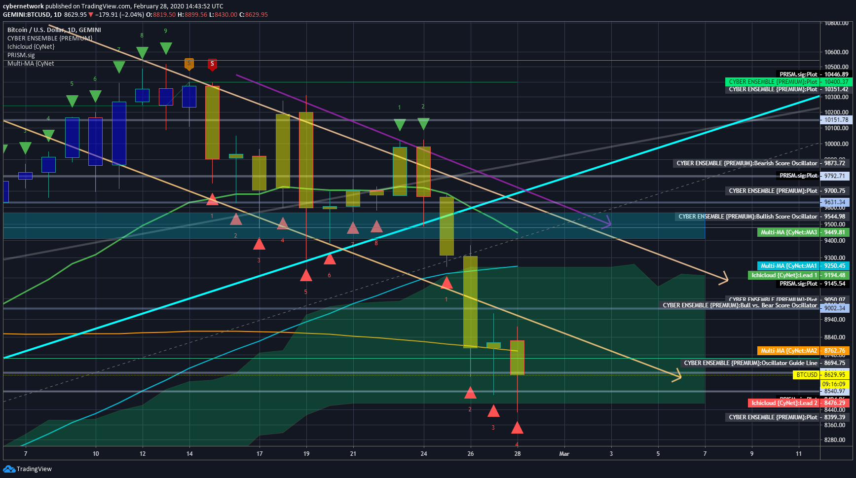
Task: Click cyan Multi-MA MA1 9250.45 label
Action: pos(804,266)
